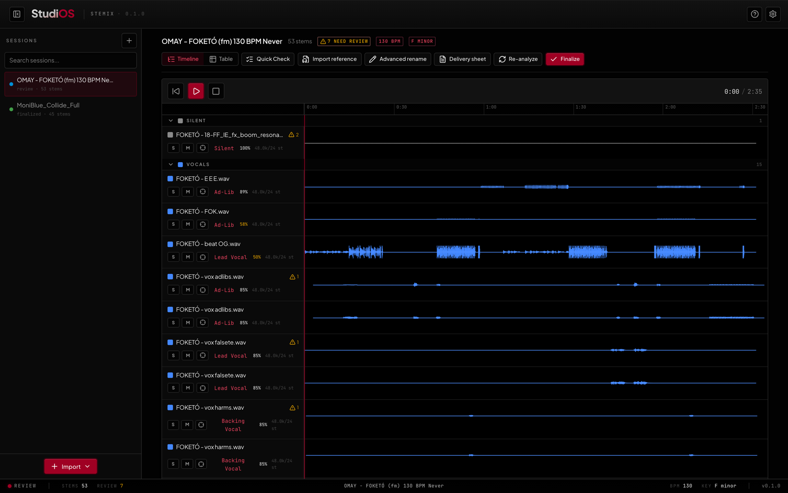Switch to the Table view tab

click(x=221, y=59)
